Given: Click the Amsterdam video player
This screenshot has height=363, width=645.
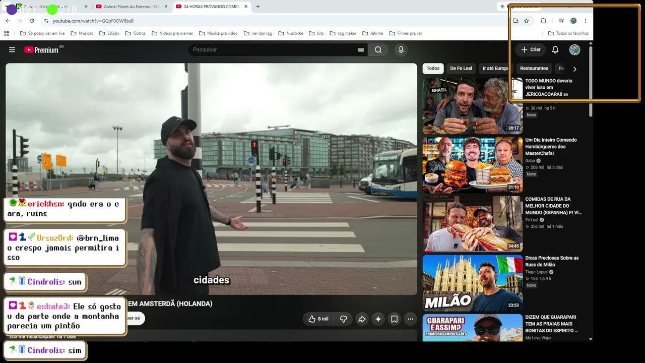Looking at the screenshot, I should [212, 179].
